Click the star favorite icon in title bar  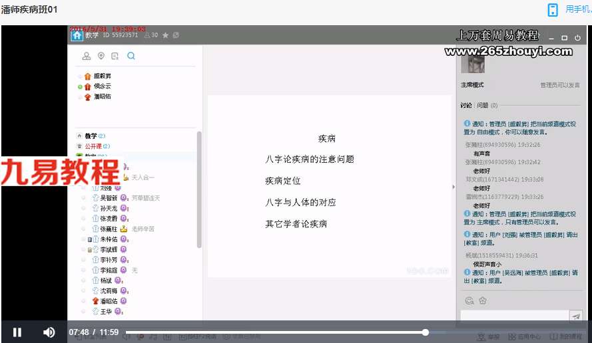165,35
